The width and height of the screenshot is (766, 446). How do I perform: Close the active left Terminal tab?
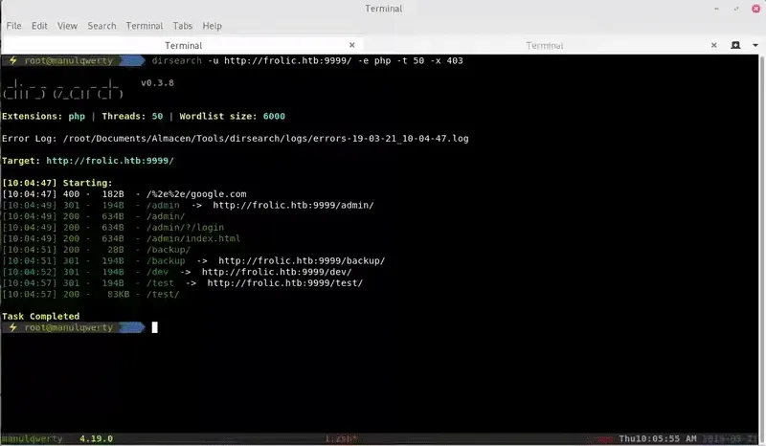(358, 45)
